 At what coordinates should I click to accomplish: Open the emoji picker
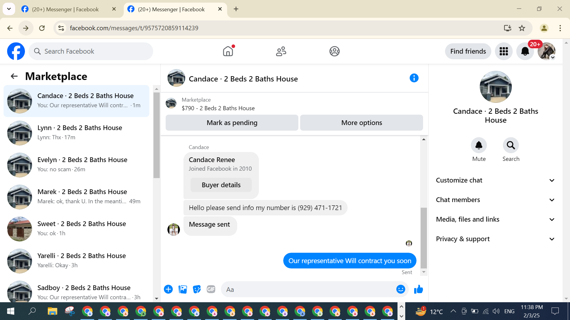click(x=401, y=289)
